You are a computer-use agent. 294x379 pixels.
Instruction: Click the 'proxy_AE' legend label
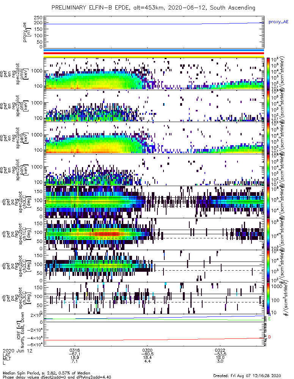(x=278, y=22)
